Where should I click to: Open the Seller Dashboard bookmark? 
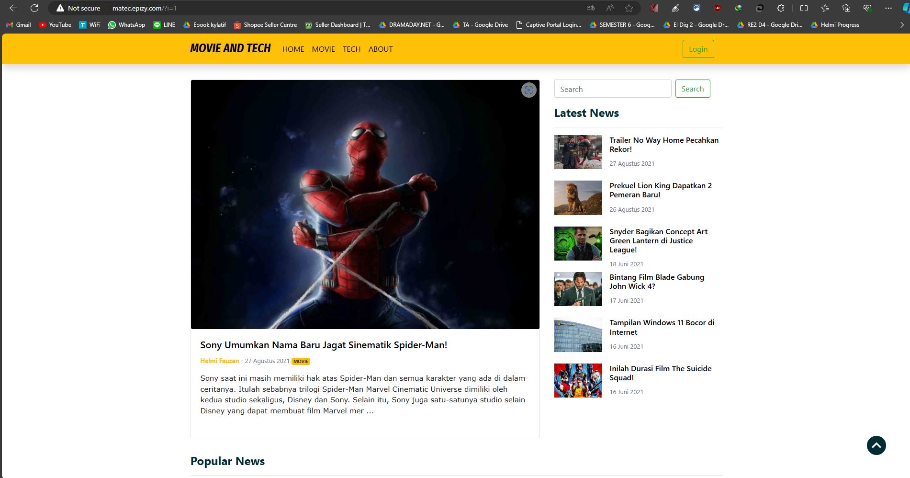(x=338, y=25)
